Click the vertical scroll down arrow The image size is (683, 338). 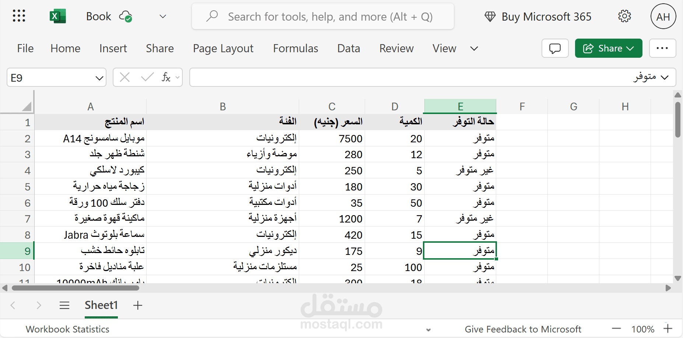[x=678, y=278]
